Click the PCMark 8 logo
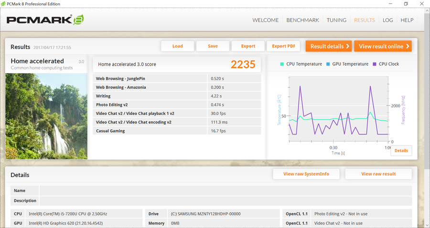The height and width of the screenshot is (228, 430). tap(45, 20)
